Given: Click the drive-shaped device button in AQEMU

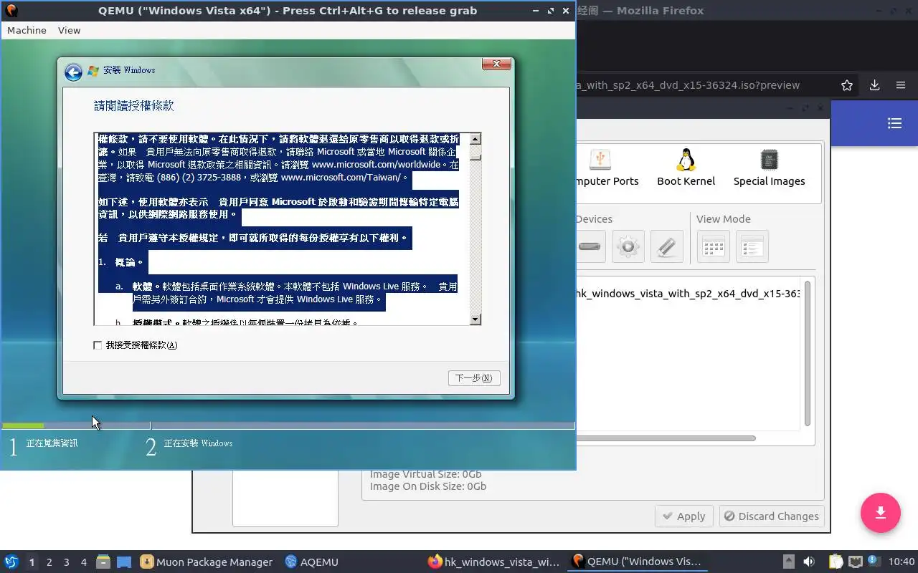Looking at the screenshot, I should [590, 246].
